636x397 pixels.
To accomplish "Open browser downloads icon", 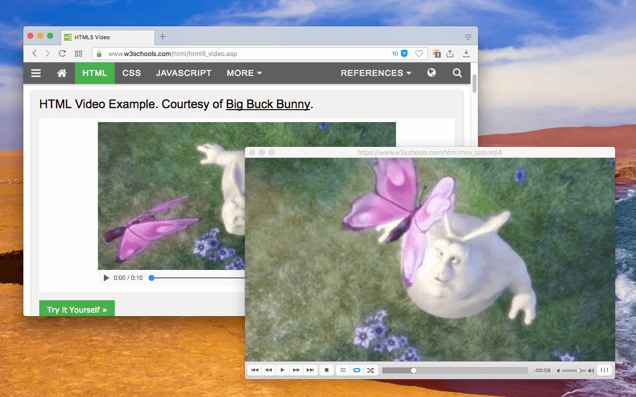I will pyautogui.click(x=466, y=54).
